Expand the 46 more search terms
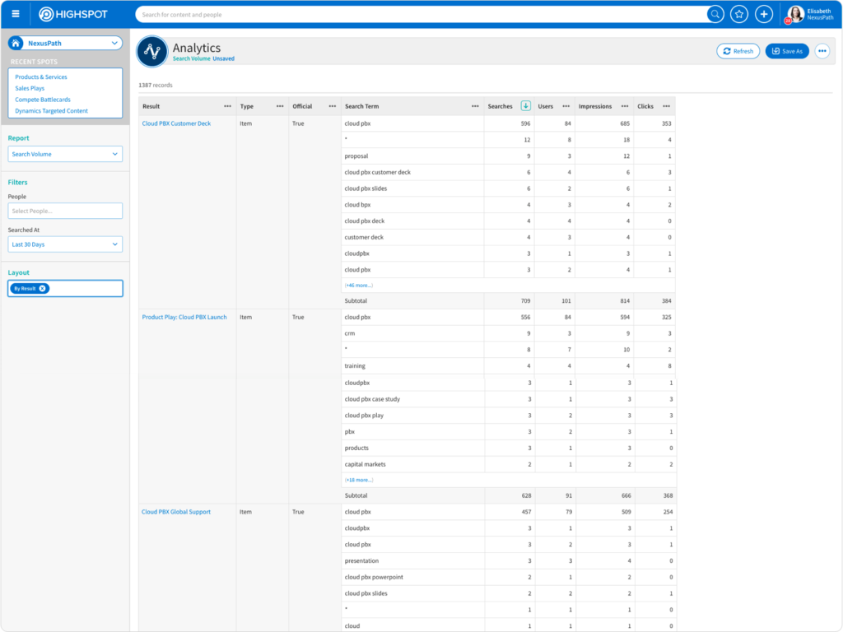843x632 pixels. [359, 286]
